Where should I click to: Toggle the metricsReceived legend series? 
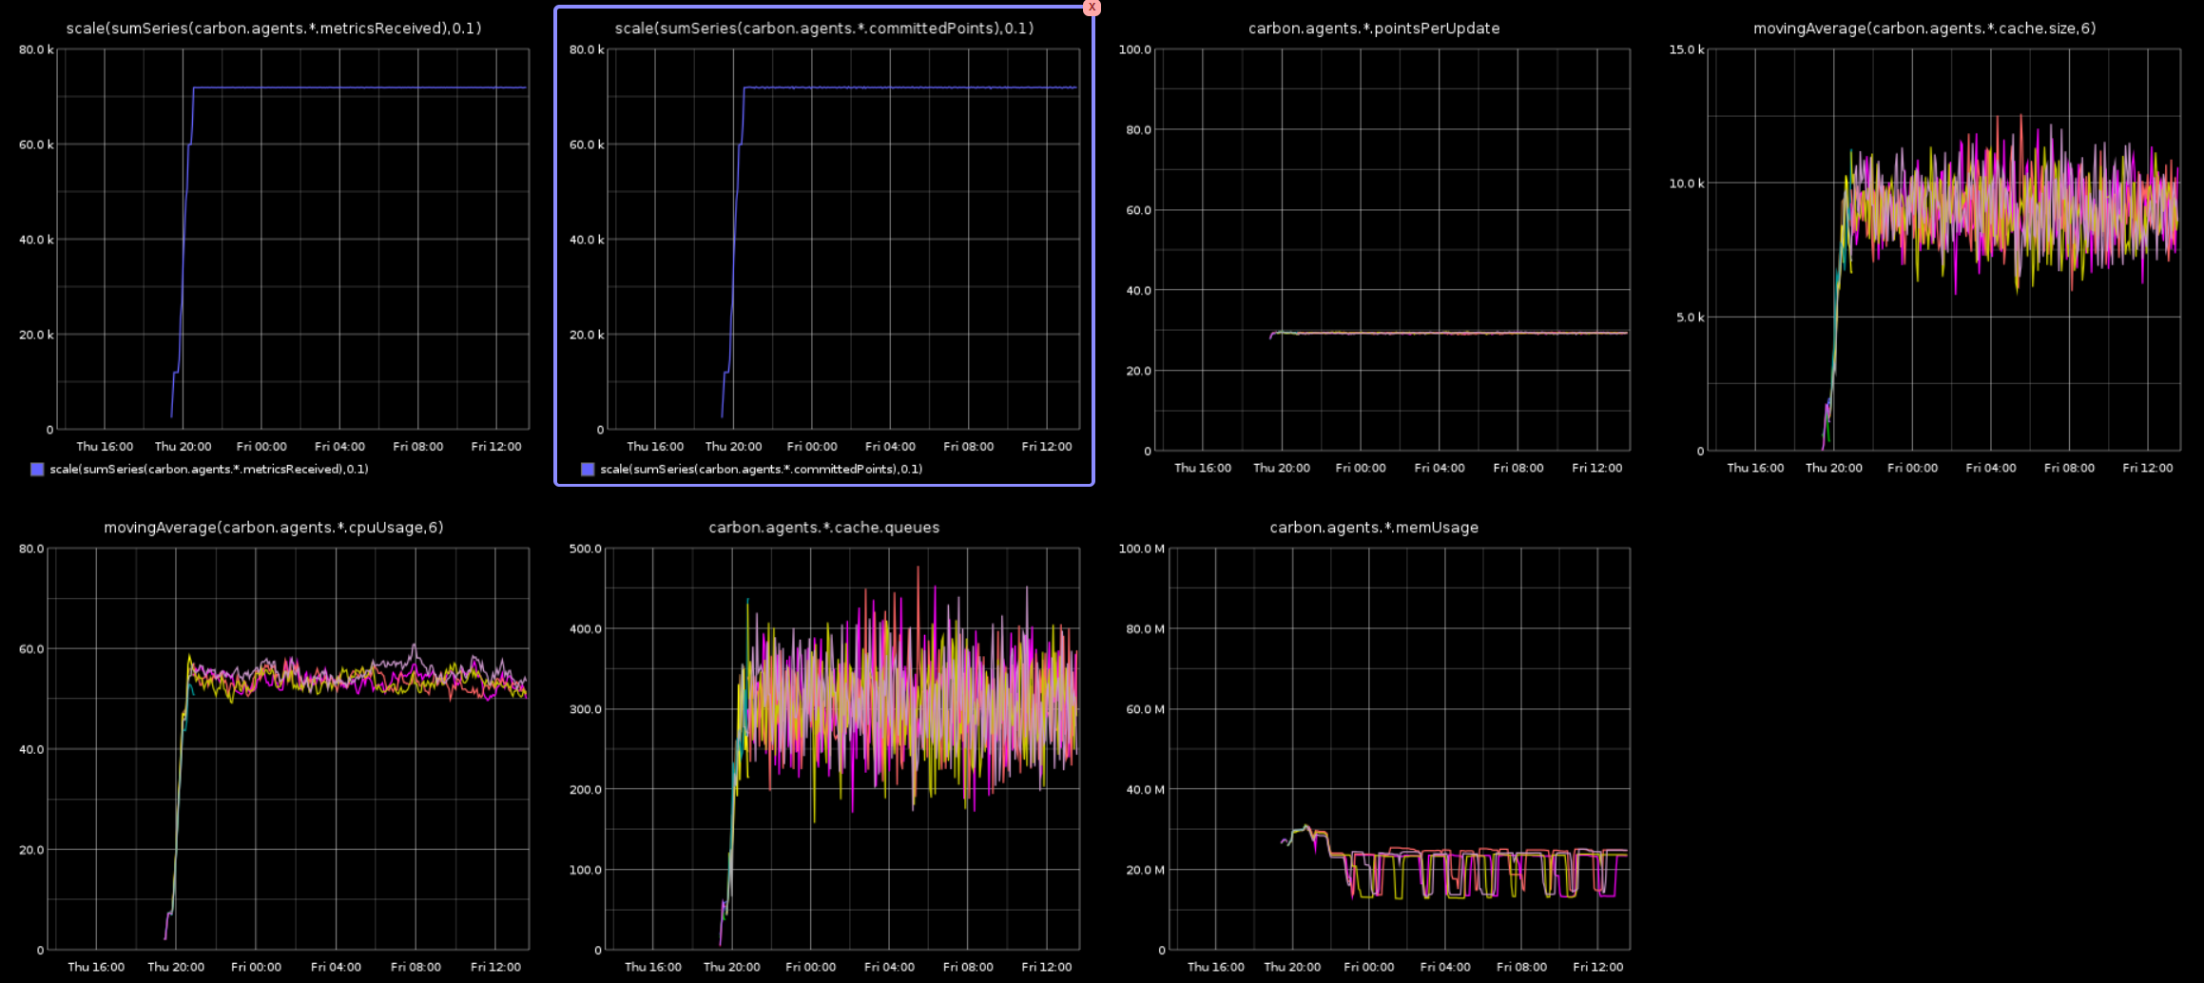[x=200, y=469]
